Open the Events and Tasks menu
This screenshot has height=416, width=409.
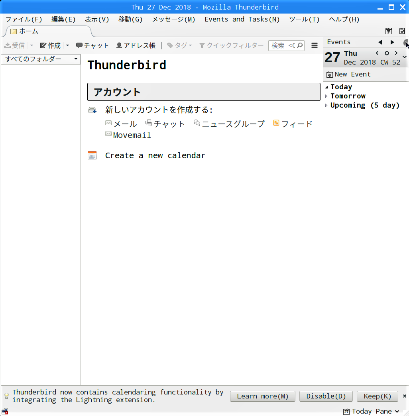(x=242, y=20)
